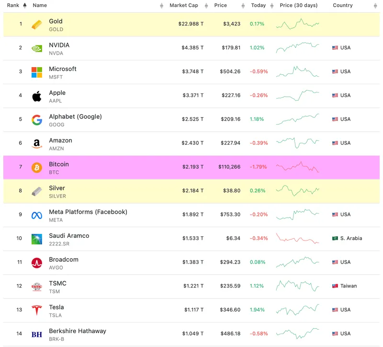Viewport: 383px width, 347px height.
Task: Click the Gold bar icon
Action: coord(37,24)
